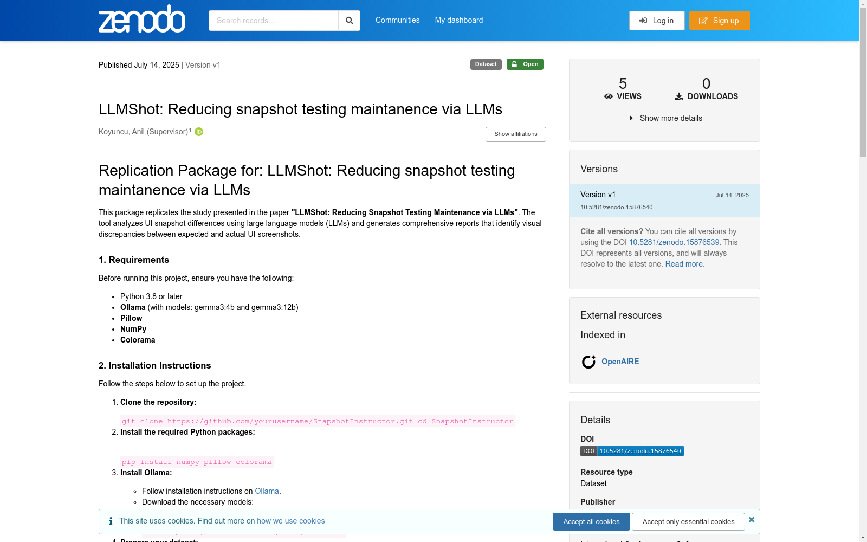This screenshot has width=867, height=542.
Task: Click the DOI badge 10.5281/zenodo.15876540
Action: tap(632, 451)
